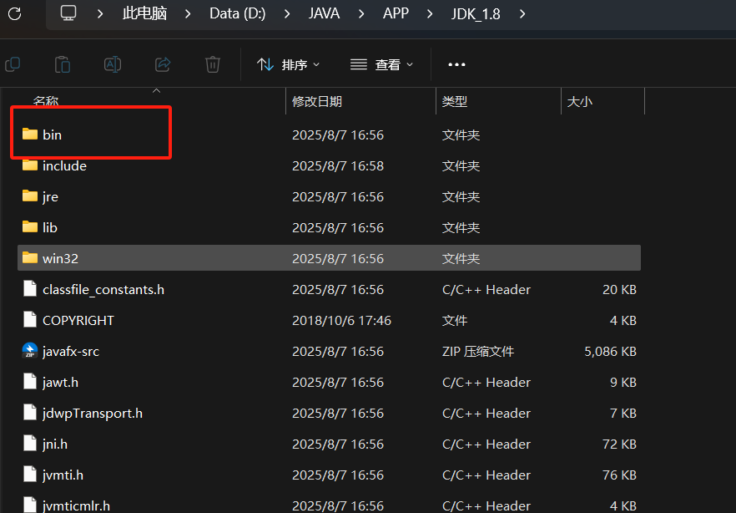Select the bin folder icon
Image resolution: width=736 pixels, height=513 pixels.
coord(30,135)
